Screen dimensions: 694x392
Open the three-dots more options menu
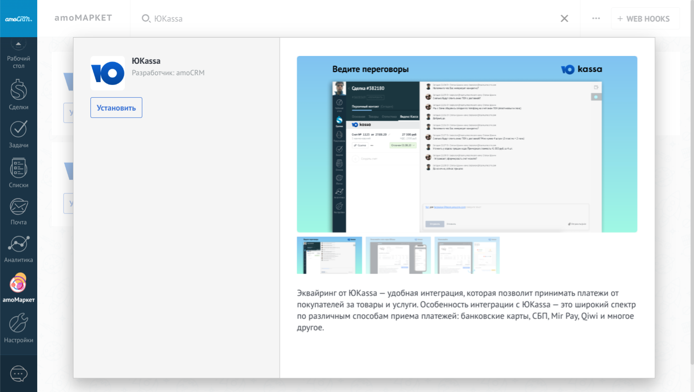tap(596, 19)
